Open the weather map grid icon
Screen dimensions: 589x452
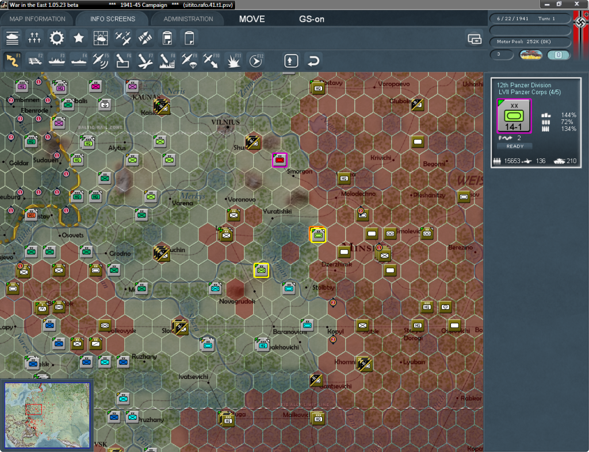101,38
